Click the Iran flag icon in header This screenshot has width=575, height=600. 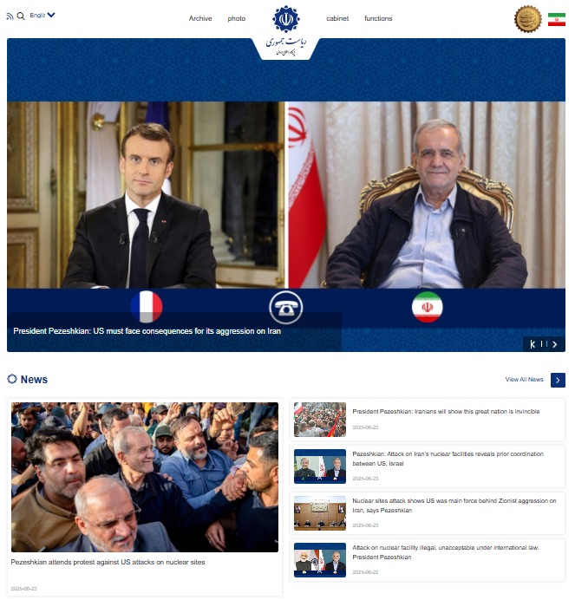click(557, 20)
